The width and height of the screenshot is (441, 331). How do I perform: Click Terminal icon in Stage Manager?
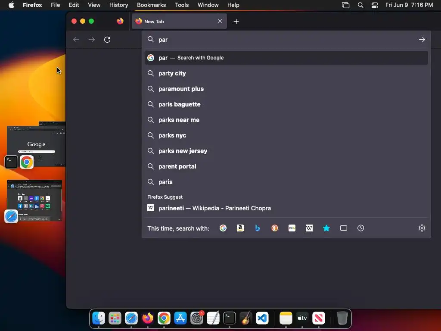tap(11, 162)
